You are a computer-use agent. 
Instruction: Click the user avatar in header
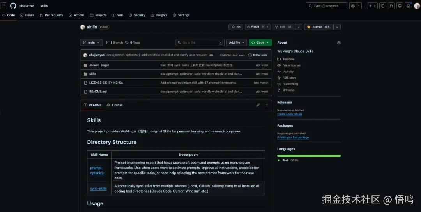417,6
